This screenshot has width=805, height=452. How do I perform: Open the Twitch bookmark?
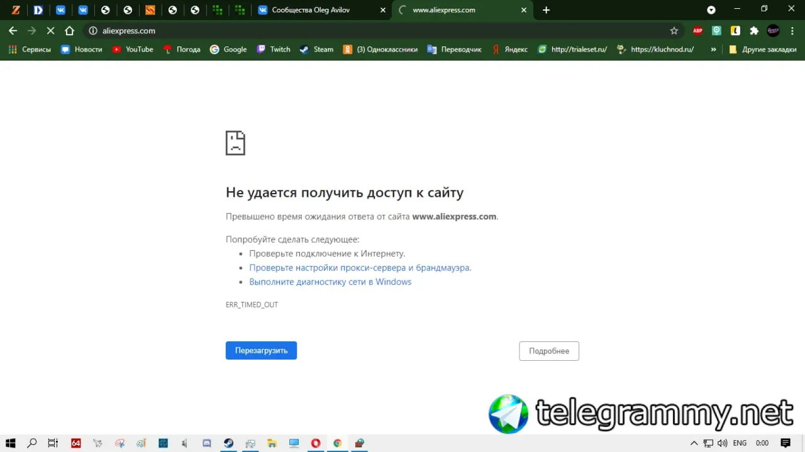tap(274, 49)
